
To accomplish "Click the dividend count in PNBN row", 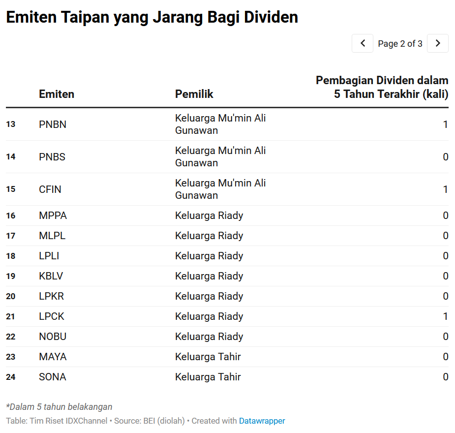I will click(446, 124).
